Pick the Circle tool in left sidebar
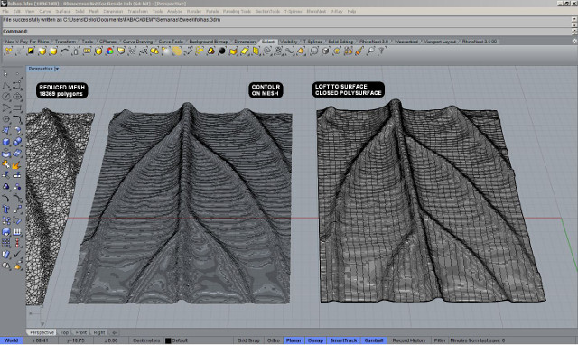 [6, 97]
